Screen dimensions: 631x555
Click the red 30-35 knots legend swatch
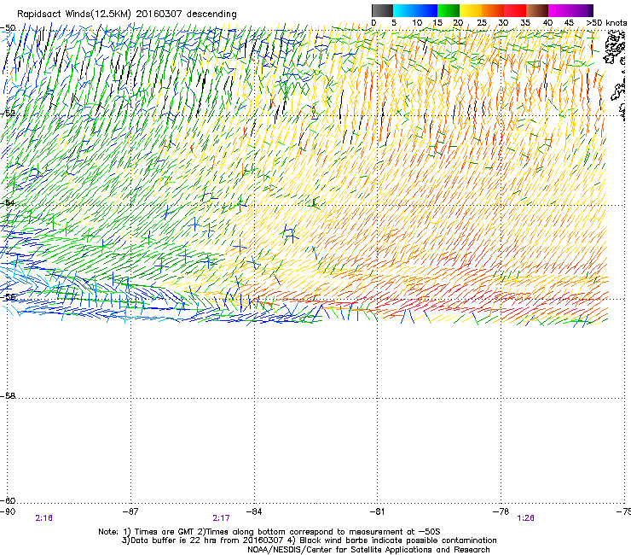coord(515,10)
